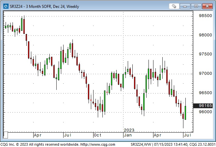The height and width of the screenshot is (147, 216).
Task: Close the SR3Z24 chart window
Action: click(x=207, y=6)
